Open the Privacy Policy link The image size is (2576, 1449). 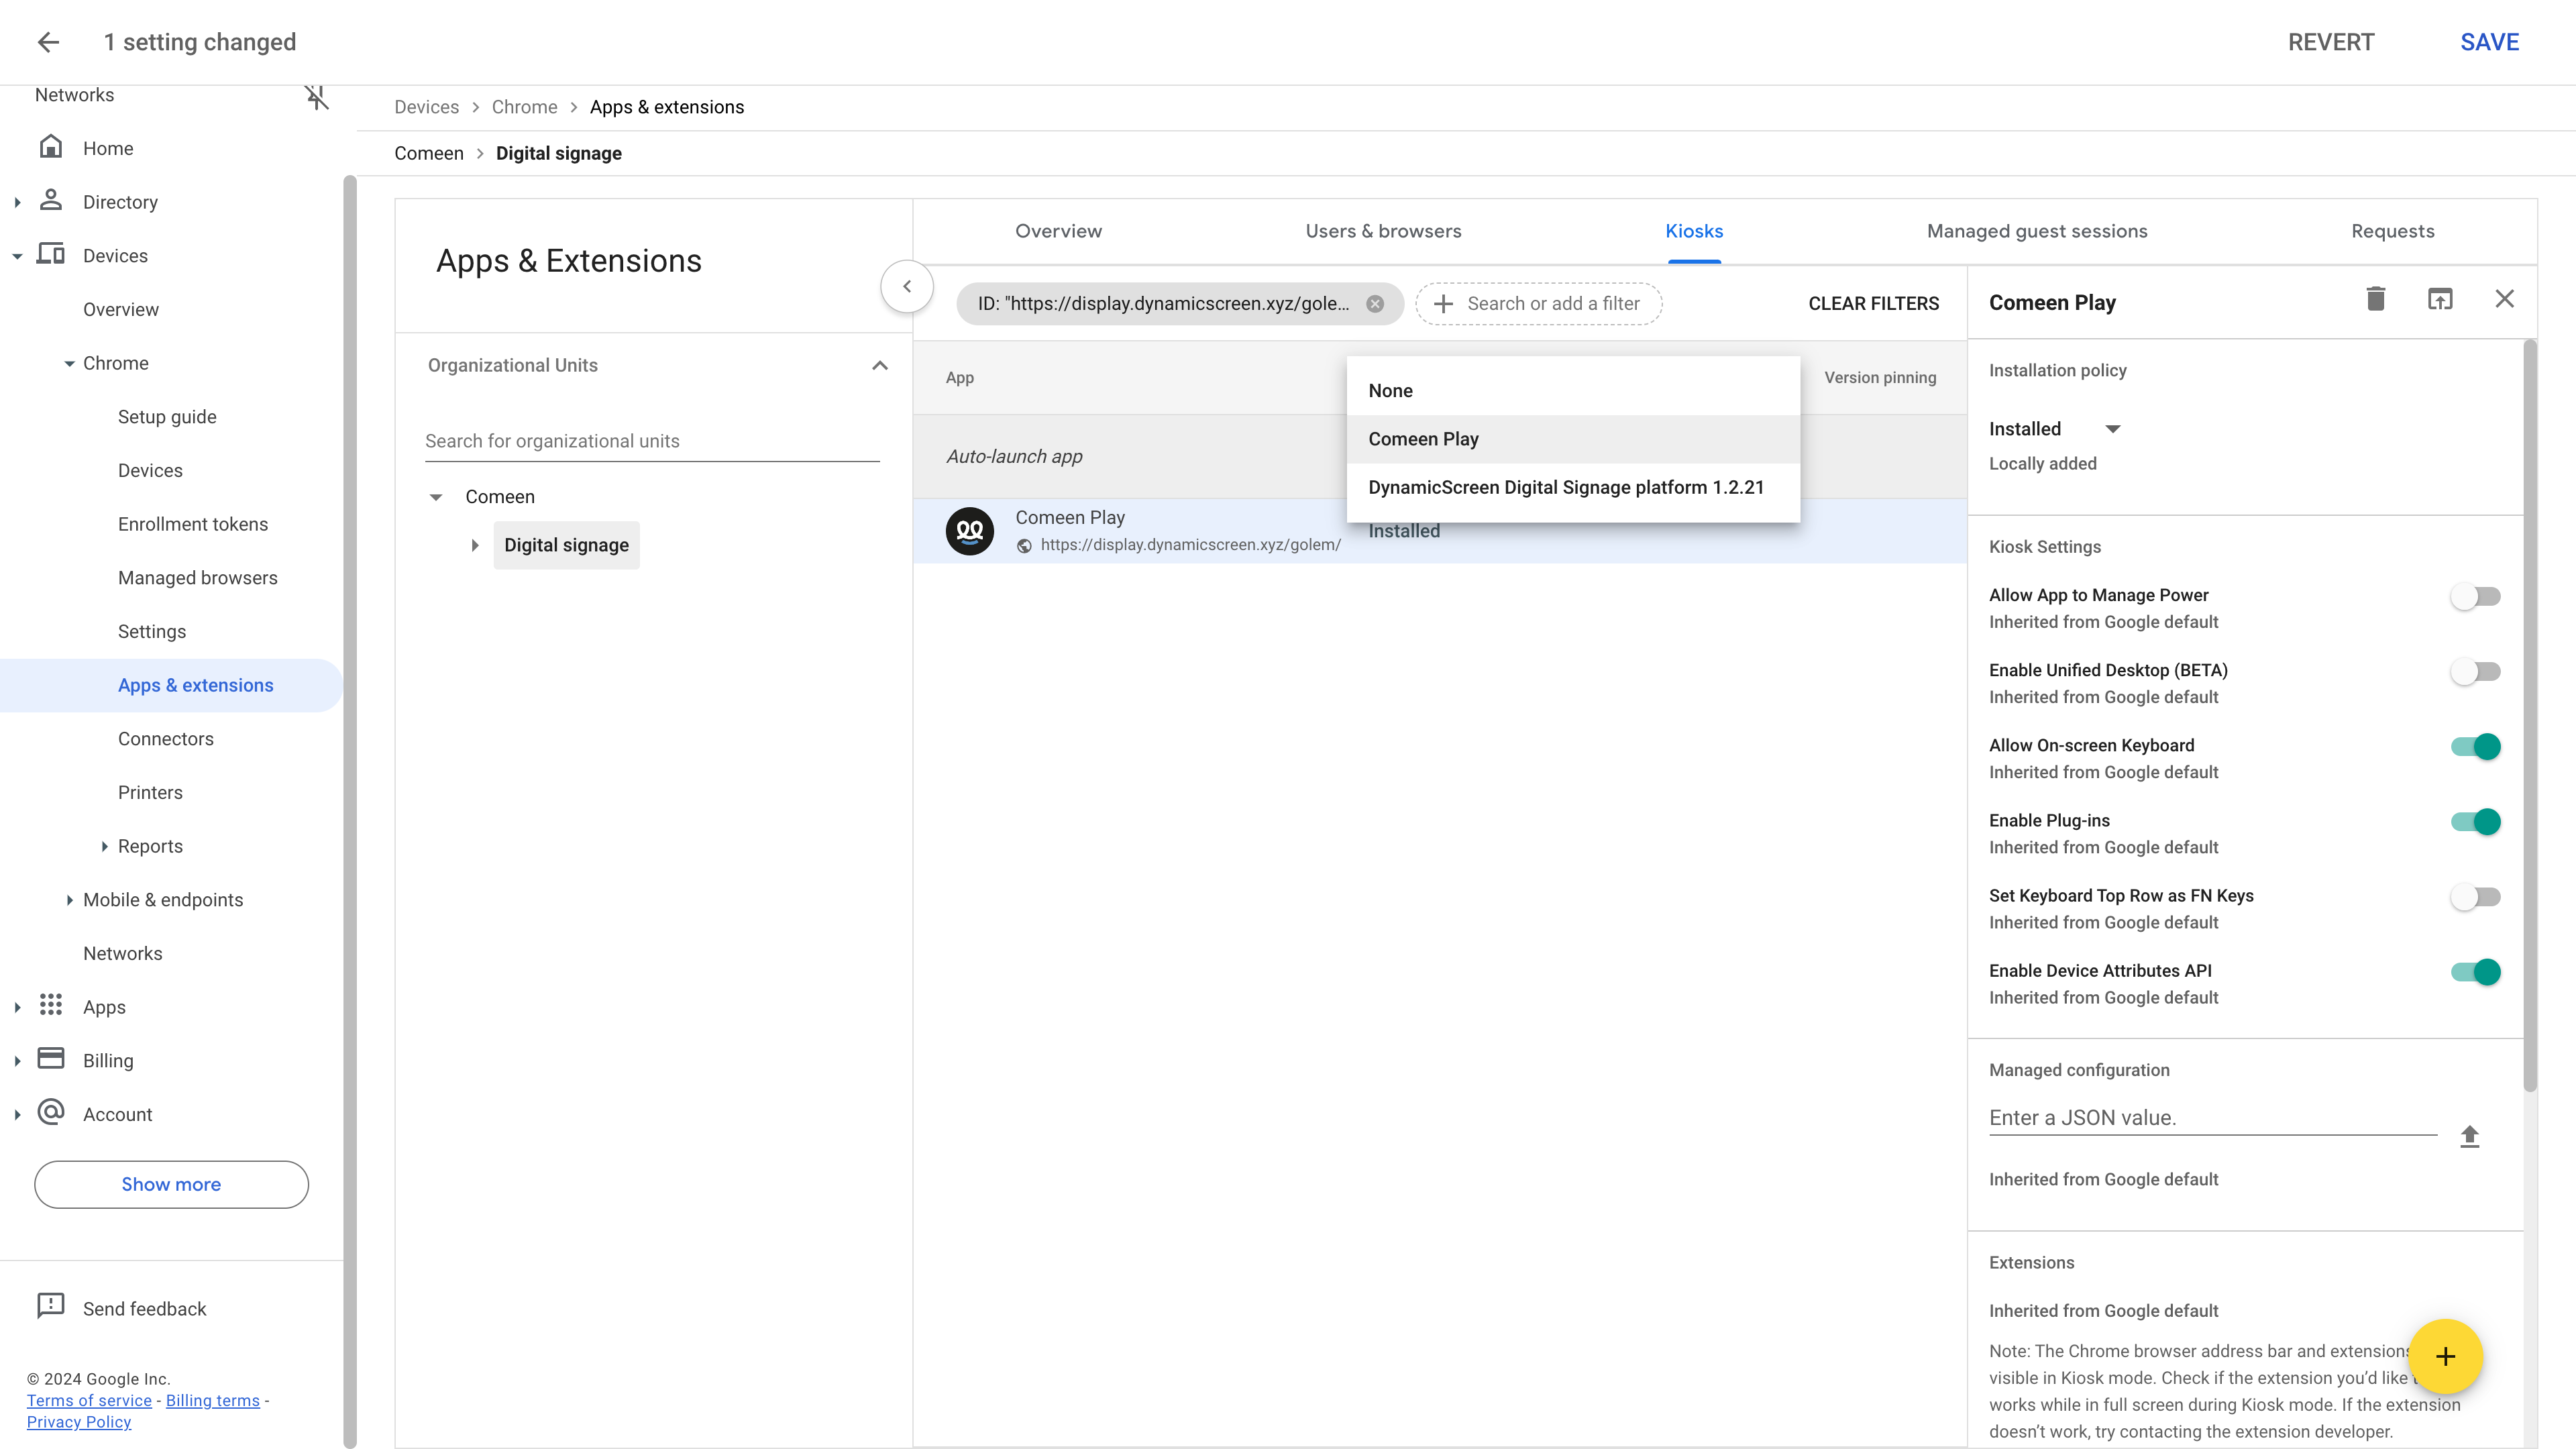[x=79, y=1422]
